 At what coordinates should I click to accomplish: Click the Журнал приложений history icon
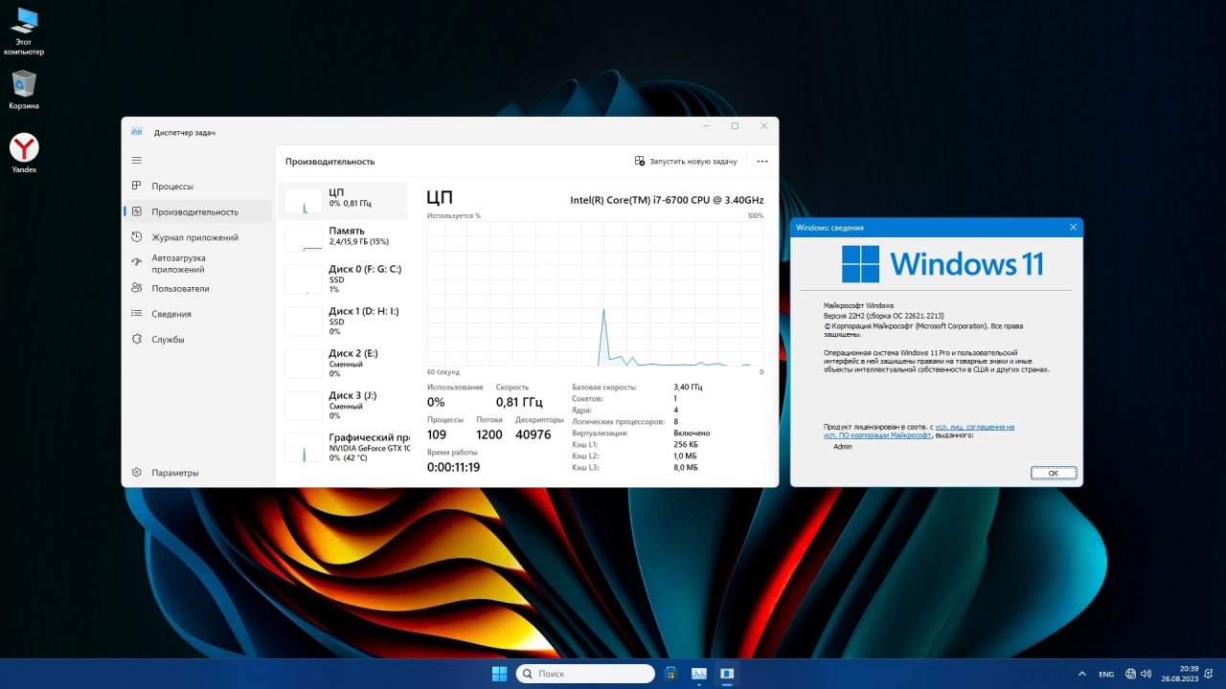pos(137,237)
